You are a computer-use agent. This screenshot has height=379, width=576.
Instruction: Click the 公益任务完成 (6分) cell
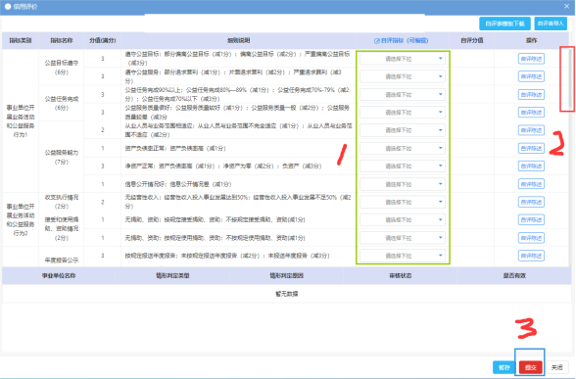62,103
